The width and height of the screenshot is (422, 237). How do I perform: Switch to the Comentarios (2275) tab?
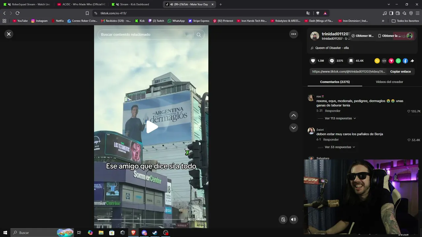point(335,82)
